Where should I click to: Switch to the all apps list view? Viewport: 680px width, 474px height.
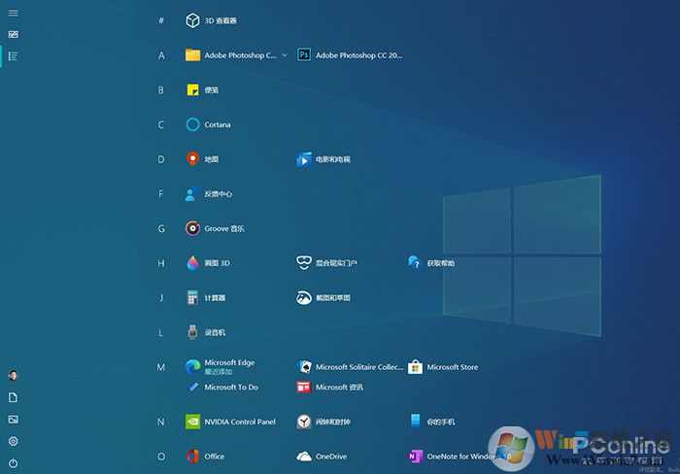[13, 55]
